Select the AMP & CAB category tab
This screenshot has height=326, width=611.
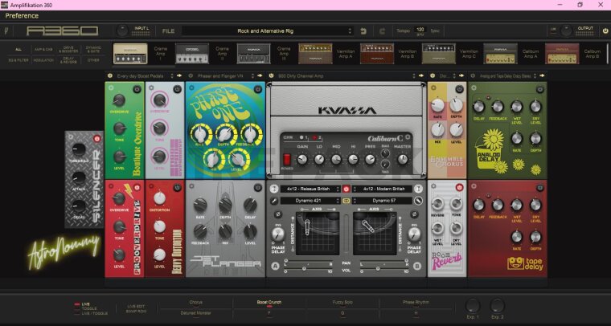(43, 50)
